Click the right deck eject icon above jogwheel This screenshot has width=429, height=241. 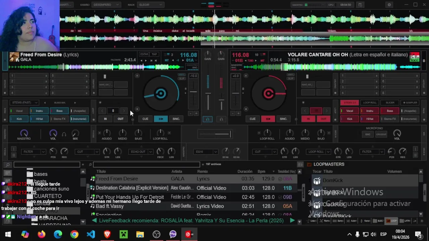246,76
